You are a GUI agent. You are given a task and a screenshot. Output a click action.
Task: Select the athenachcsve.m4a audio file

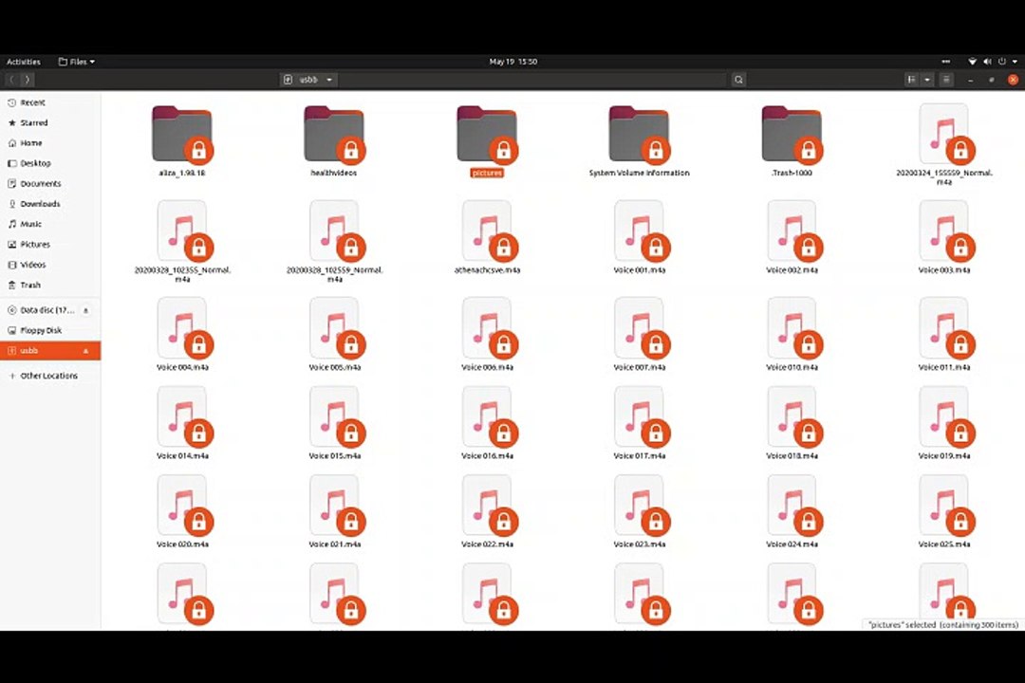(487, 231)
